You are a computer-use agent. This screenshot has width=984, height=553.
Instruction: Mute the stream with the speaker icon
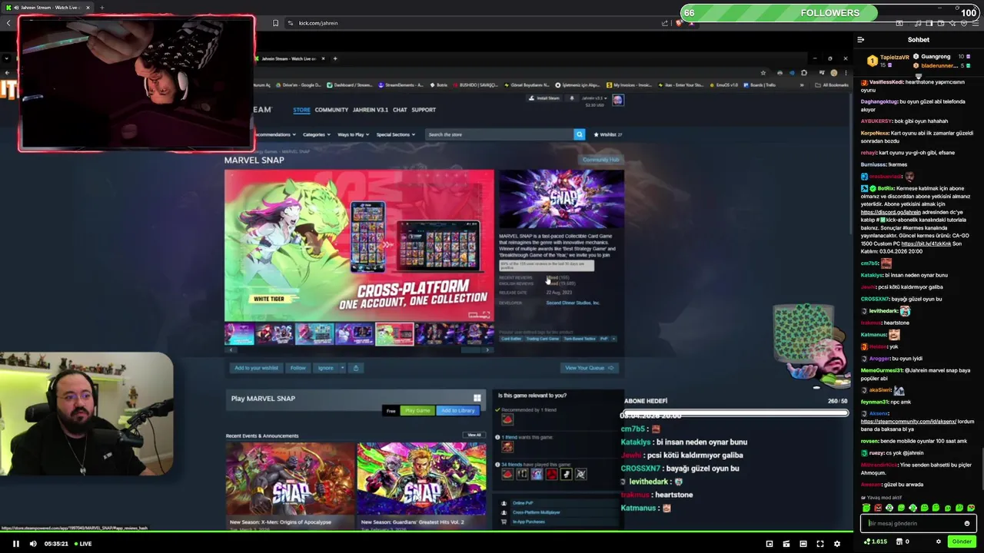click(x=33, y=544)
